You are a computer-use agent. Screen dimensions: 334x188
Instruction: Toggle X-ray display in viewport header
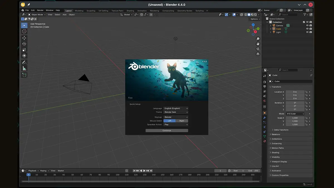tap(242, 14)
